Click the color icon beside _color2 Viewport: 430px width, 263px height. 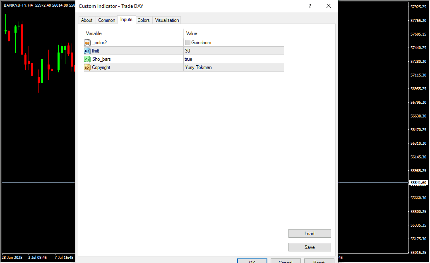click(87, 43)
